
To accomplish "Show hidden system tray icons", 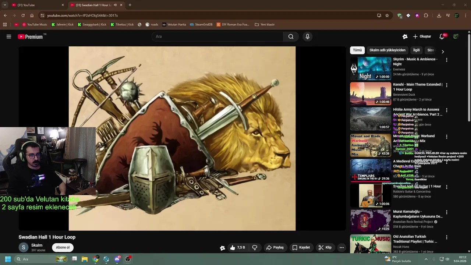I will click(x=426, y=259).
